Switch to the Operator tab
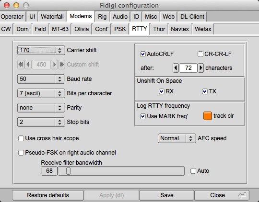This screenshot has width=259, height=202. point(12,17)
